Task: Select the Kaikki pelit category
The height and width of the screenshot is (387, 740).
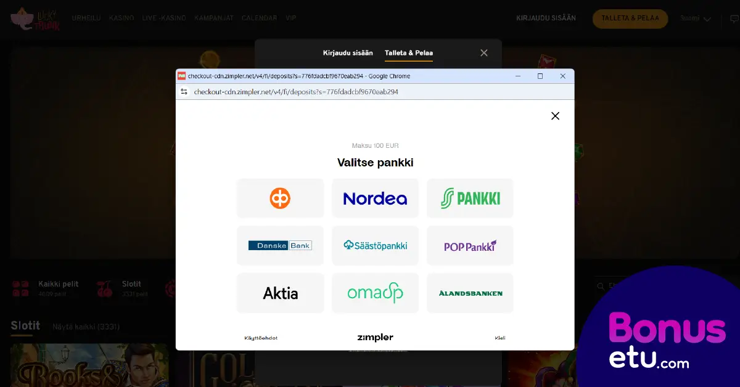Action: pyautogui.click(x=46, y=288)
